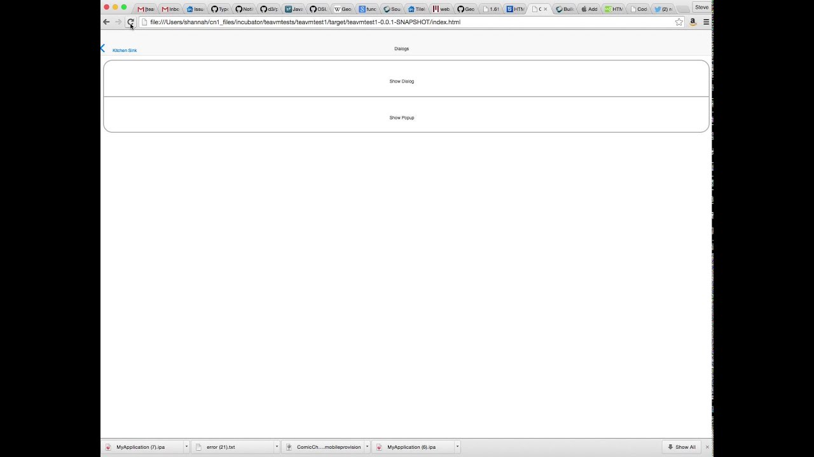The width and height of the screenshot is (814, 457).
Task: Click the page icon in the address bar
Action: pos(144,22)
